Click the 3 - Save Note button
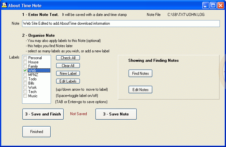The image size is (226, 147). [x=116, y=114]
